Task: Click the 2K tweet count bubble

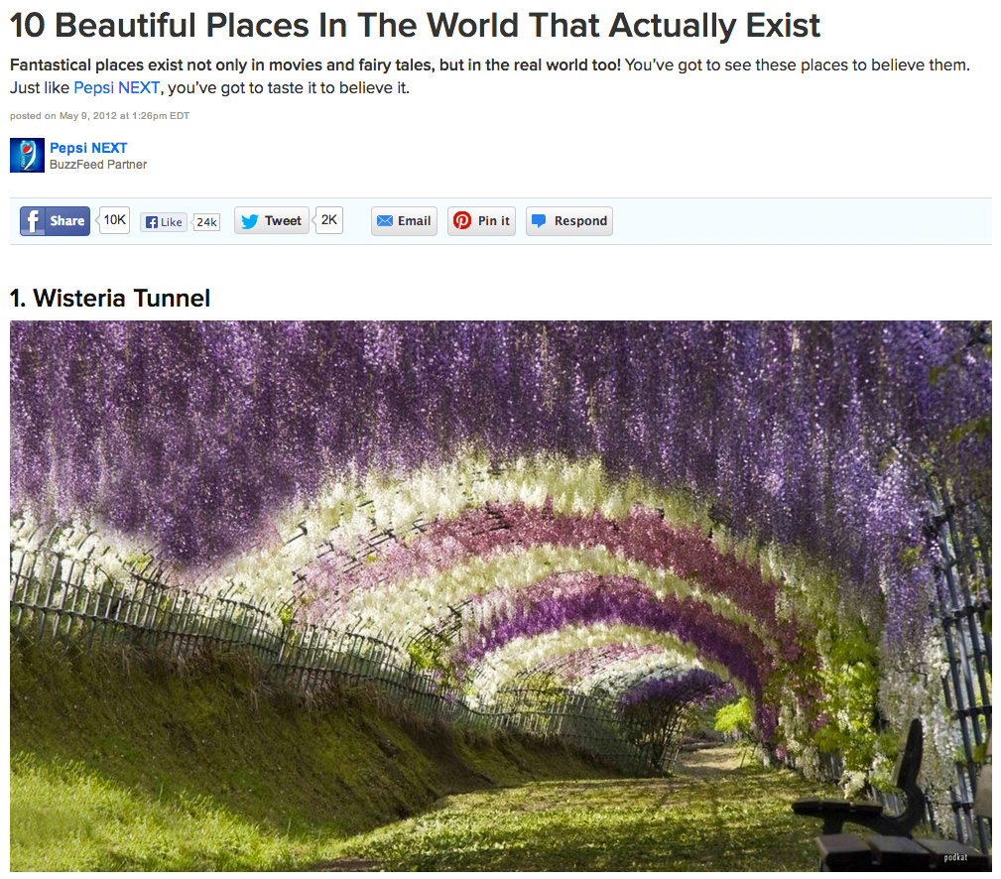Action: 329,220
